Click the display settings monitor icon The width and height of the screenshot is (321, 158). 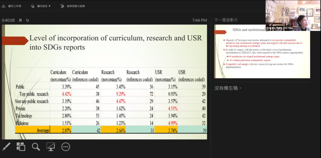[x=33, y=6]
